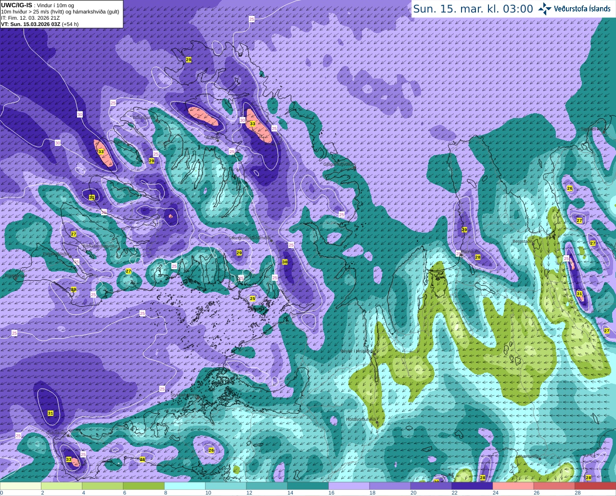Click the Hveravellir station label
Image resolution: width=616 pixels, height=496 pixels.
tap(528, 456)
